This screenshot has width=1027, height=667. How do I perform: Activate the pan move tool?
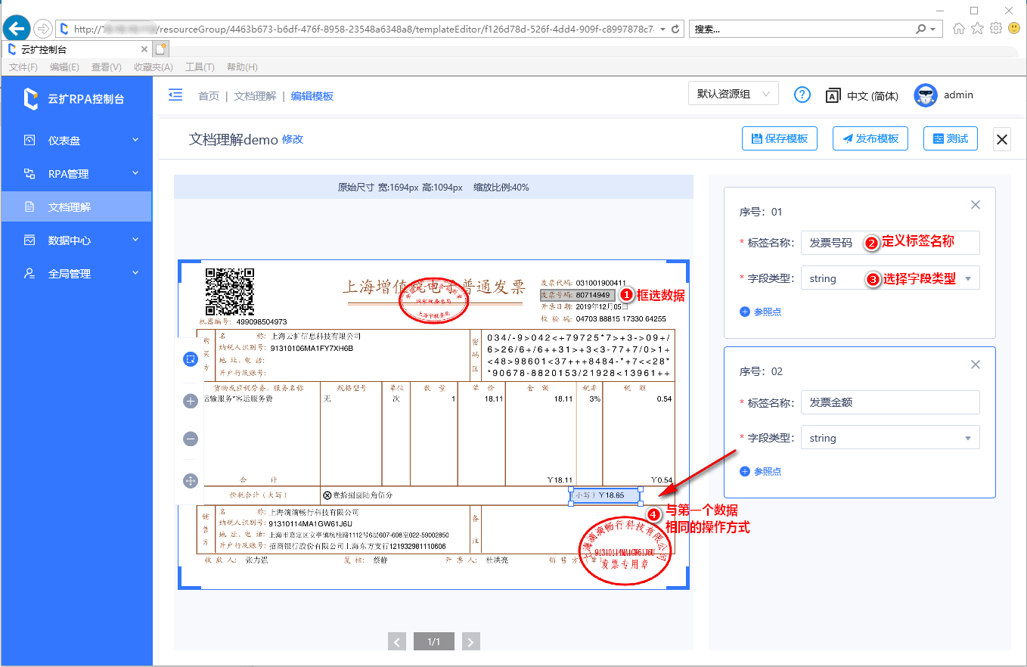point(191,480)
